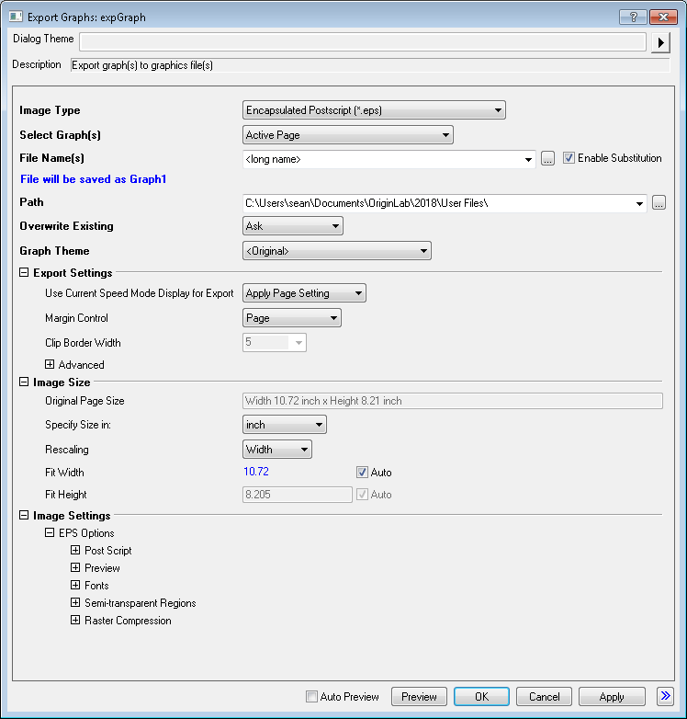
Task: Expand the Advanced export settings
Action: (51, 365)
